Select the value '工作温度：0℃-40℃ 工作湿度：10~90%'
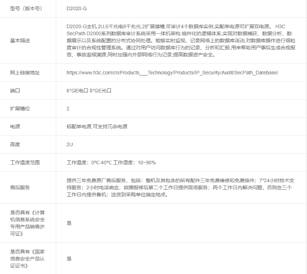Screen dimensions: 307x274 111,163
